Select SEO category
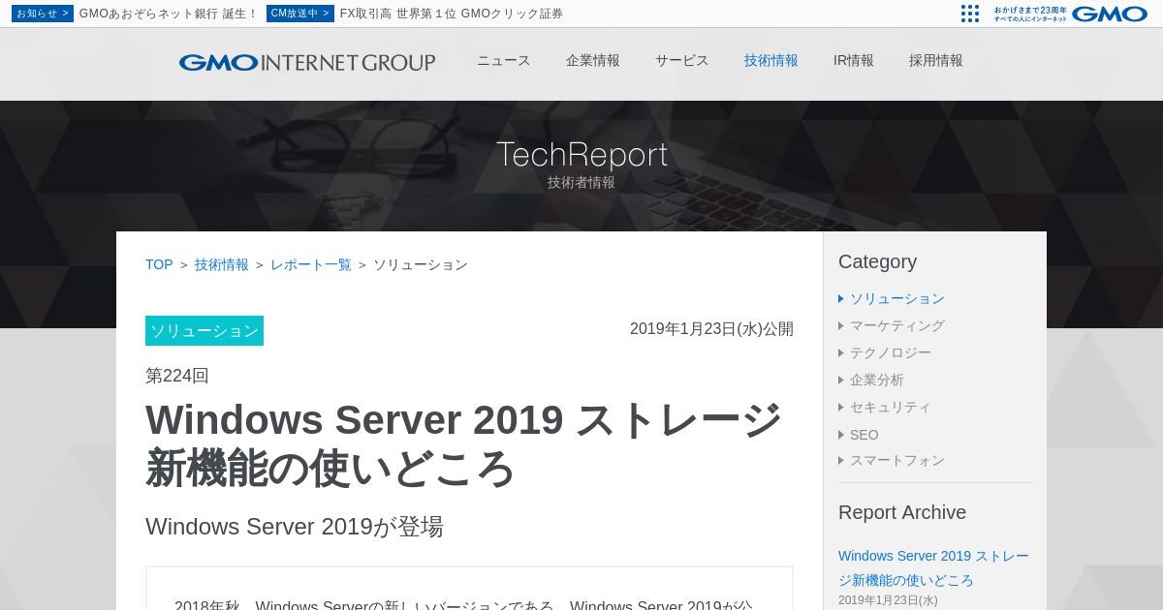This screenshot has width=1163, height=610. click(x=864, y=435)
